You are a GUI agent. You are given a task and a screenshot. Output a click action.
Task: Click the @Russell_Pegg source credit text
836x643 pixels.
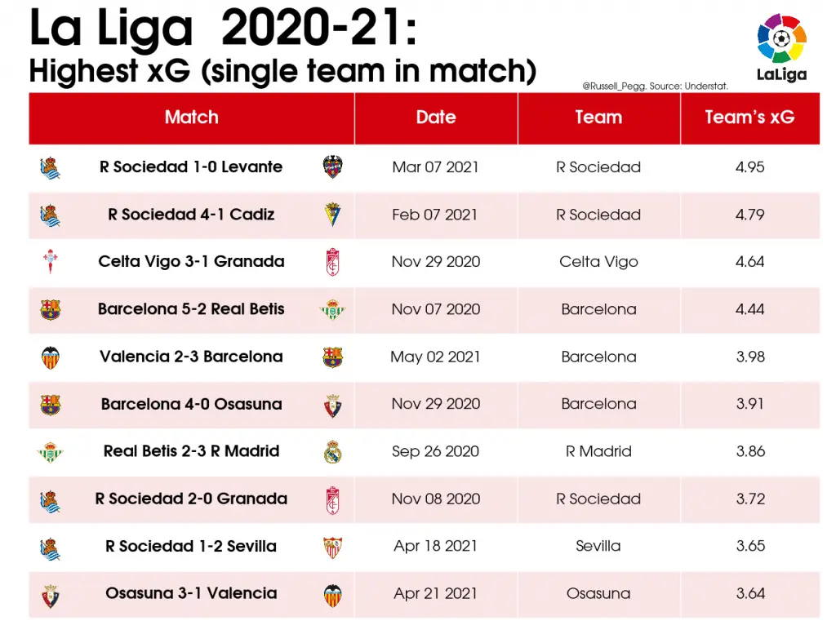656,86
